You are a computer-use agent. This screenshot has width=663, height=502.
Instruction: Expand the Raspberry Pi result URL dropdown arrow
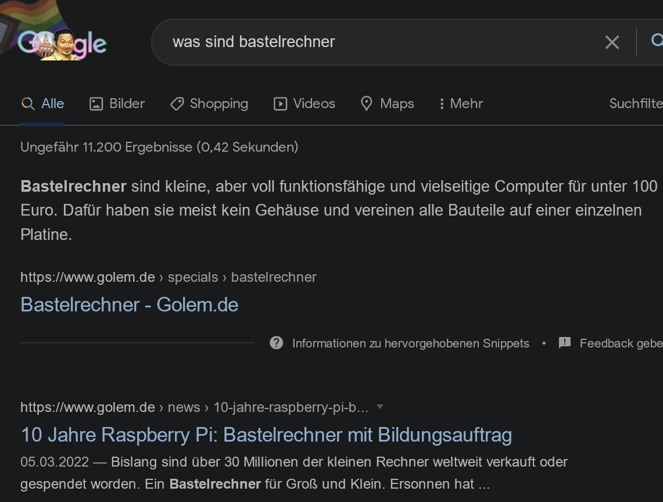380,407
